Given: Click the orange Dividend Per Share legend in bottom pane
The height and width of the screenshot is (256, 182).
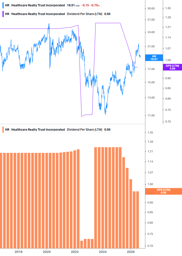Looking at the screenshot, I should (57, 130).
